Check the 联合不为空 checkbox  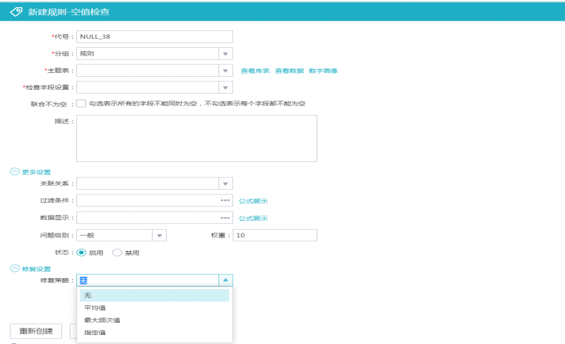point(81,104)
